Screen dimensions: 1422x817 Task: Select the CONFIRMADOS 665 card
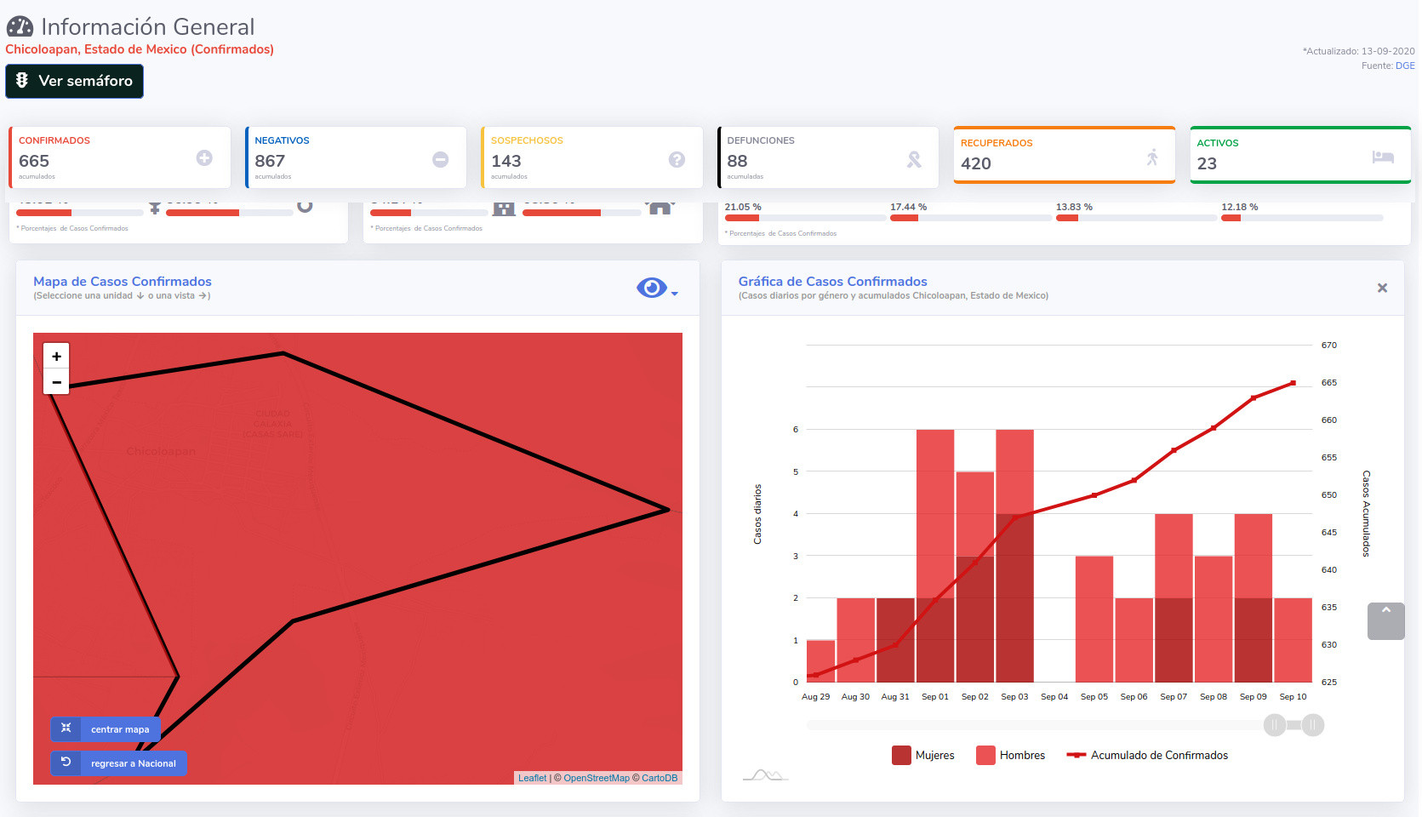point(120,157)
